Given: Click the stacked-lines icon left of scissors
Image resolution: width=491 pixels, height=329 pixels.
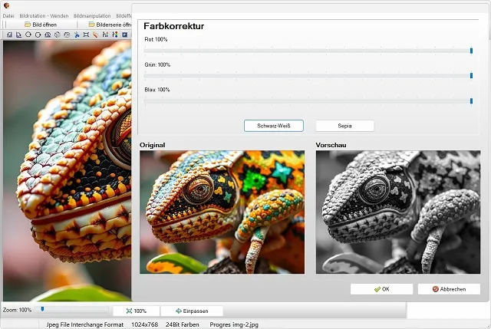Looking at the screenshot, I should pos(67,35).
